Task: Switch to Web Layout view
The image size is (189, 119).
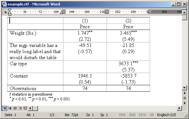Action: (x=10, y=108)
